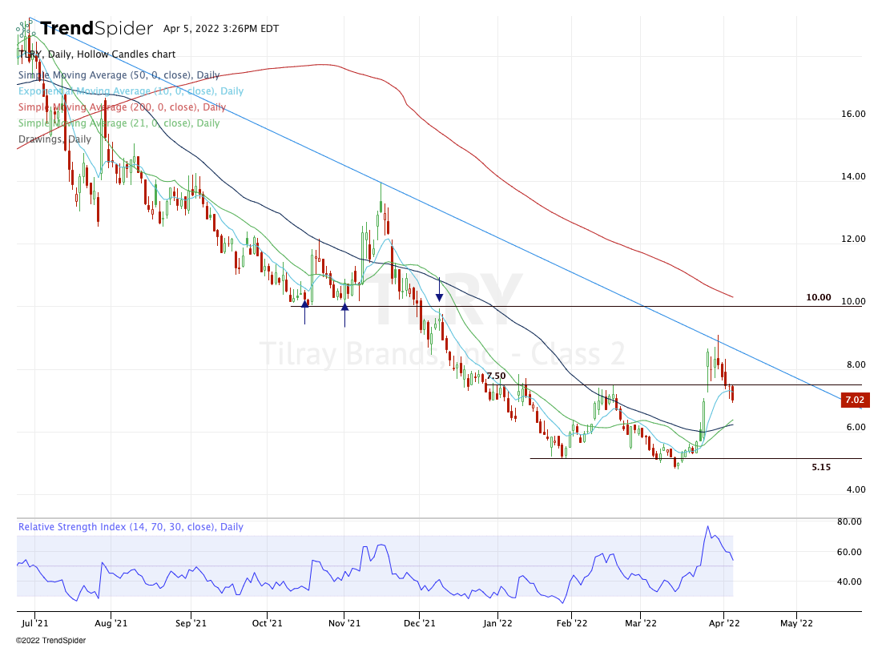Viewport: 886px width, 648px height.
Task: Click the Jan '22 date axis label
Action: 497,623
